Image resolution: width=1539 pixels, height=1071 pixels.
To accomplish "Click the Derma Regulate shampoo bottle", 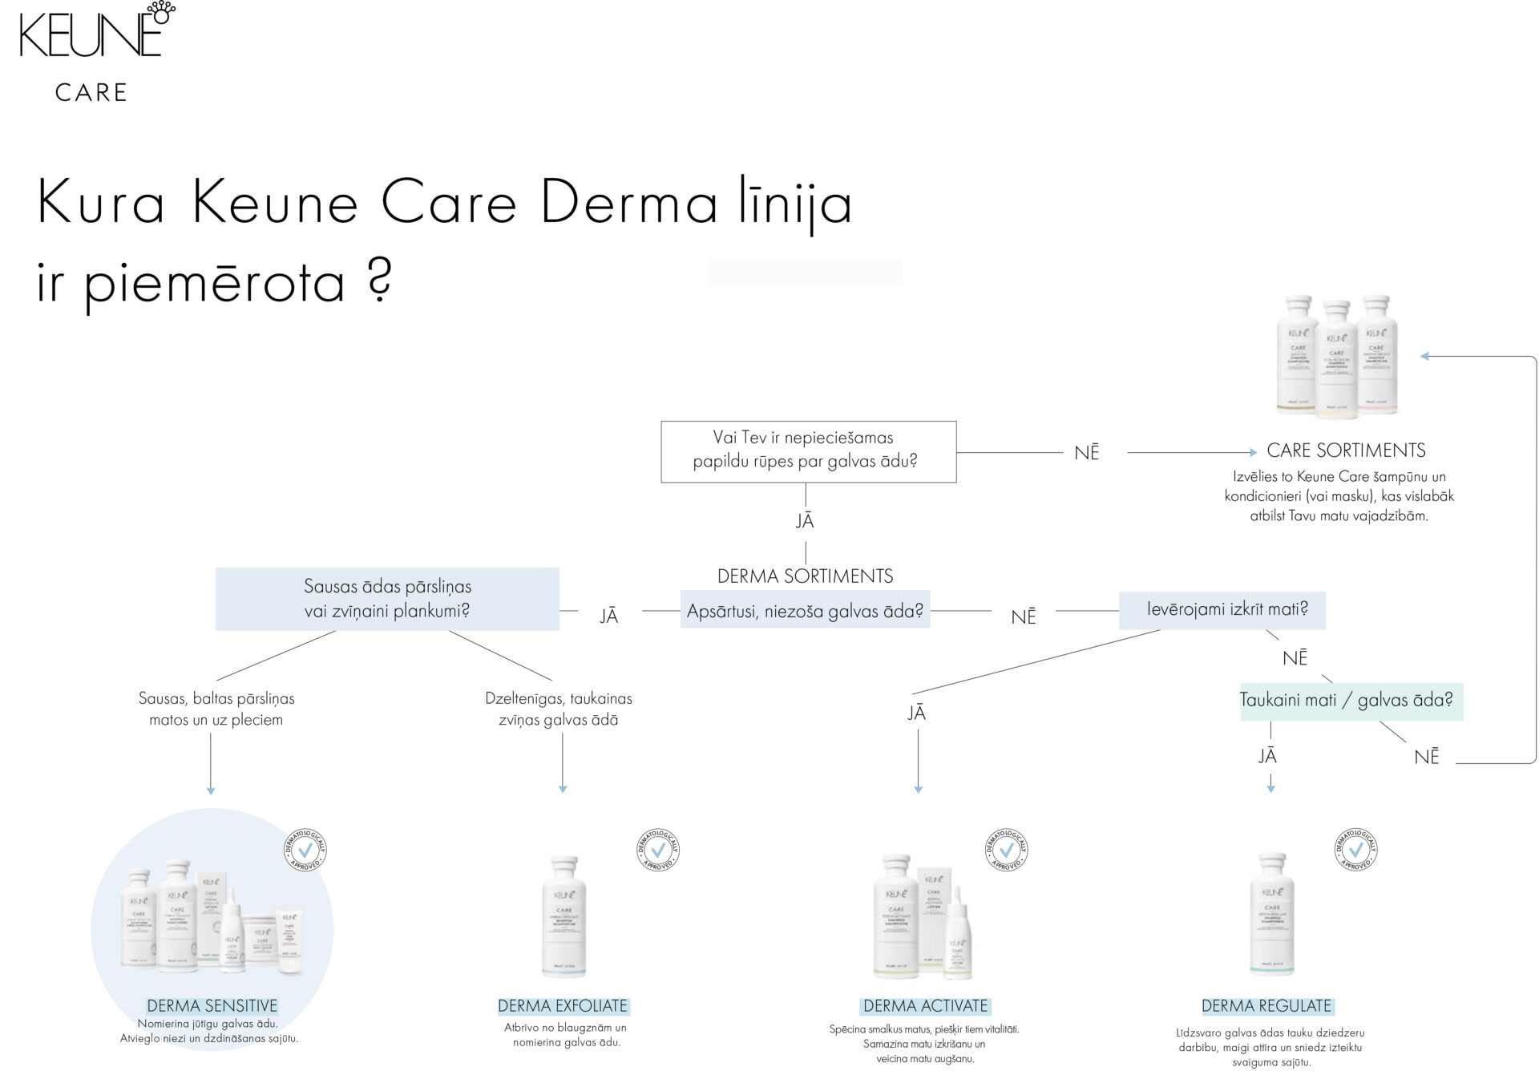I will [1272, 914].
